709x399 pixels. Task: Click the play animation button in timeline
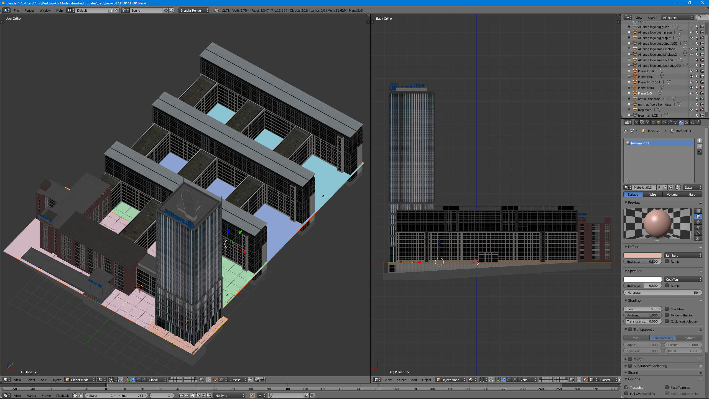[198, 395]
